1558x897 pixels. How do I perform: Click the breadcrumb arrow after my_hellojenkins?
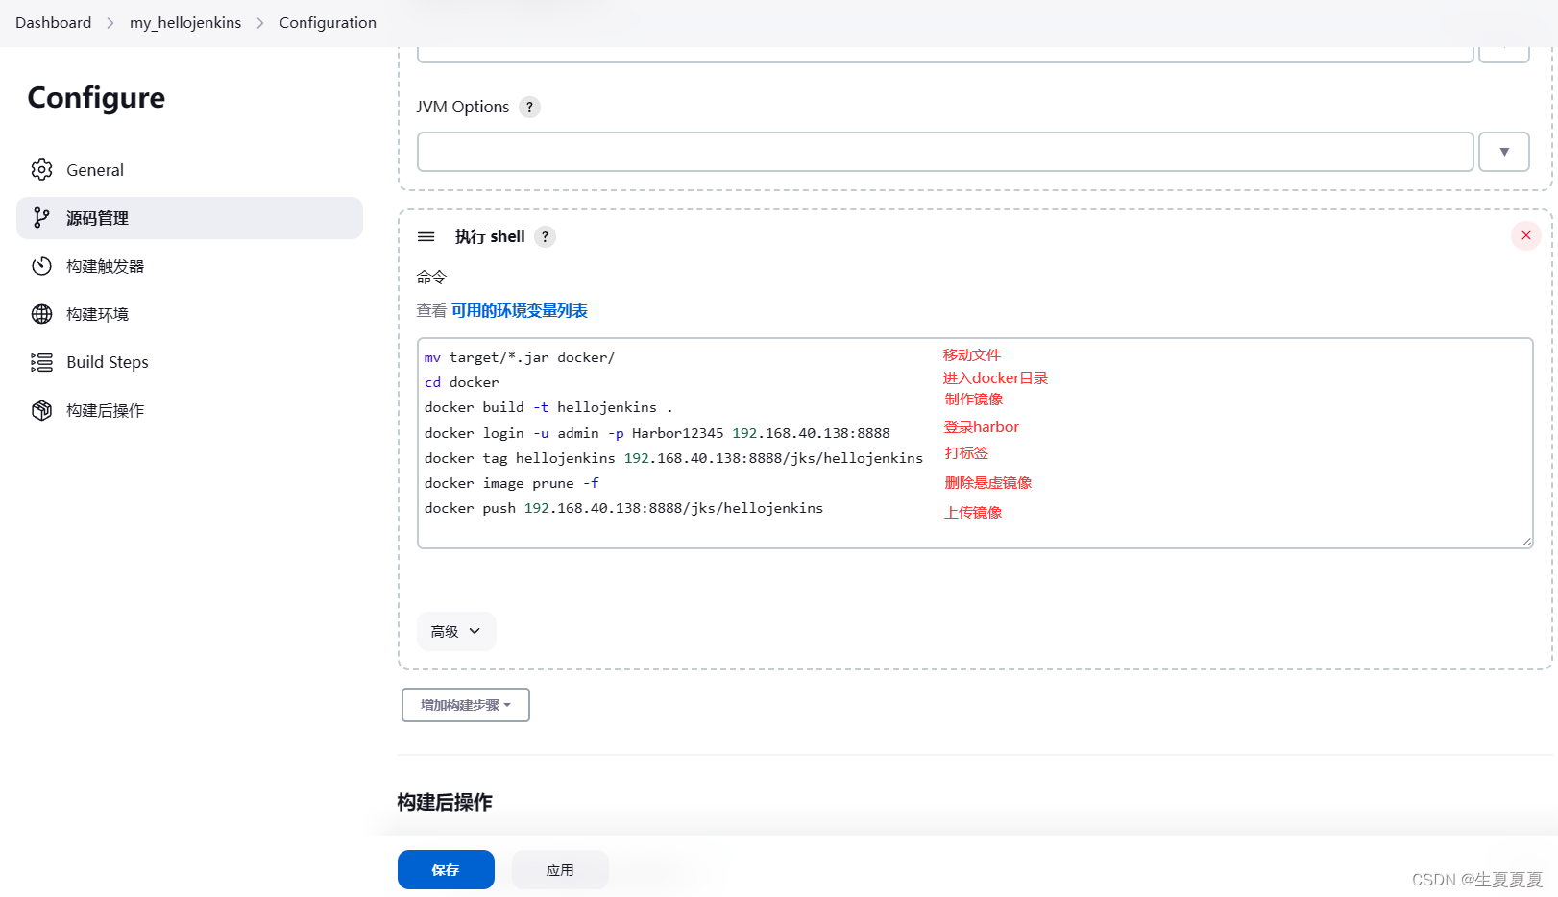[x=260, y=23]
